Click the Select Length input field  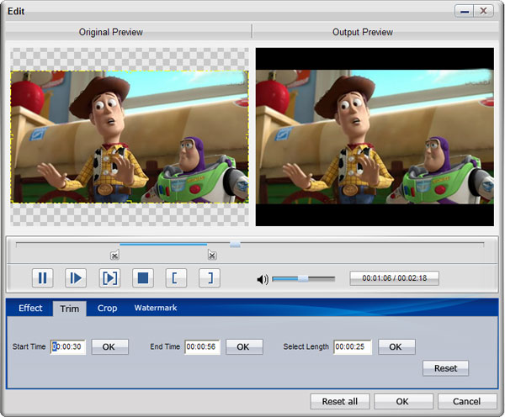[353, 347]
